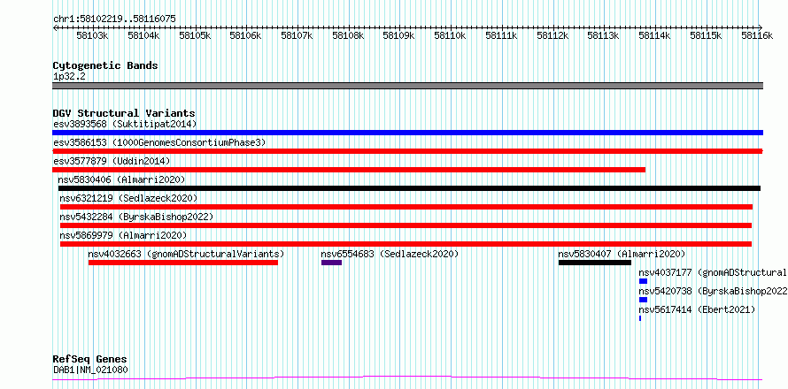The image size is (788, 389).
Task: Open the nsv6554683 (Sedlazeck2020) label
Action: coord(390,254)
